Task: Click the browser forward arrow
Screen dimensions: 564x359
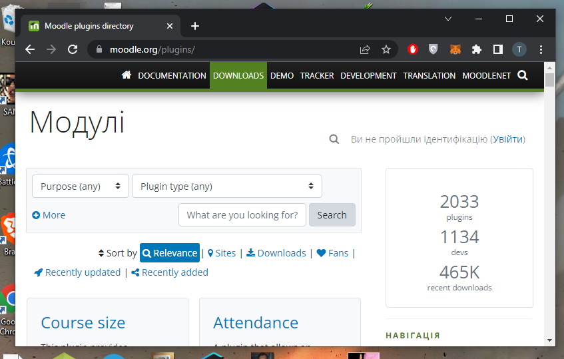Action: [51, 50]
